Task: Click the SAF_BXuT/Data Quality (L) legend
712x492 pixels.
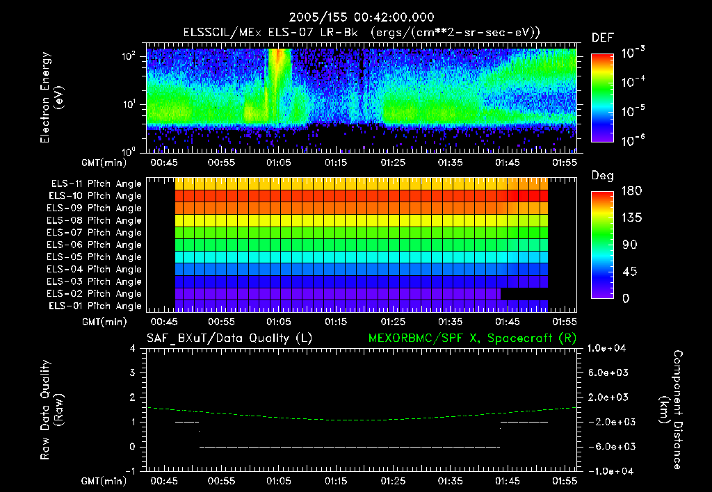Action: click(x=229, y=338)
